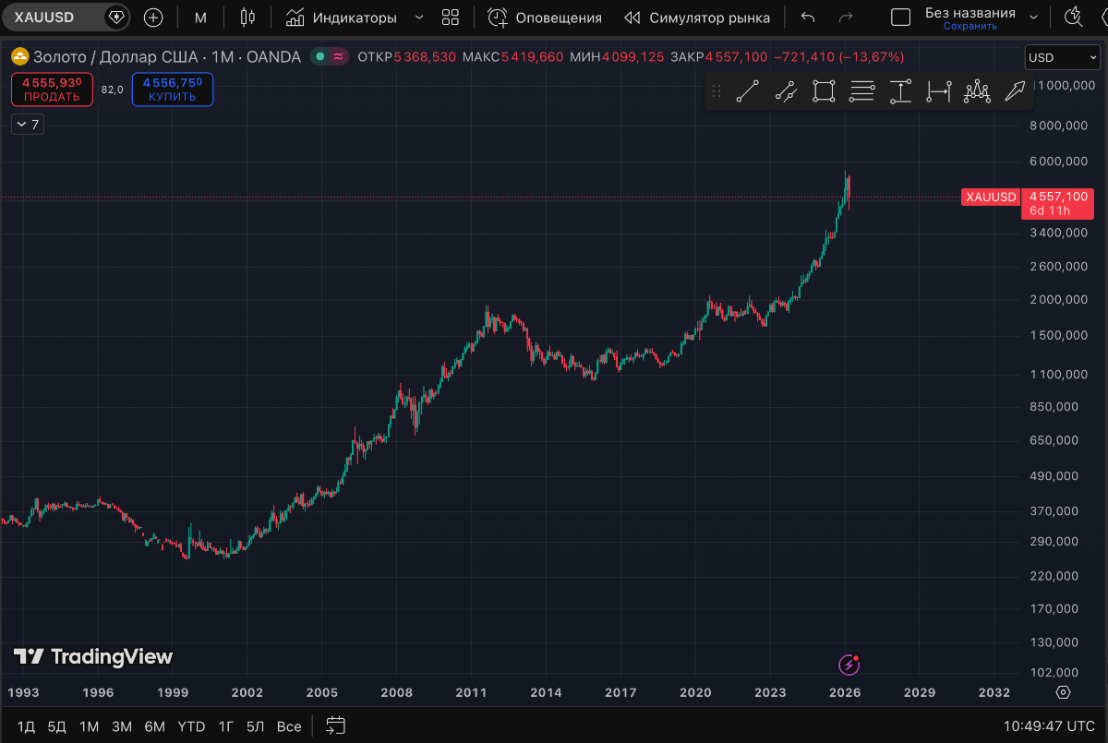Open the candlestick chart style picker
The image size is (1108, 743).
click(x=247, y=17)
